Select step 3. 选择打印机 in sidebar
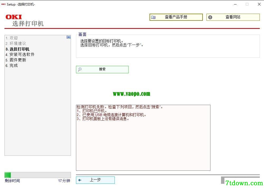Viewport: 264px width, 188px height. click(x=17, y=49)
